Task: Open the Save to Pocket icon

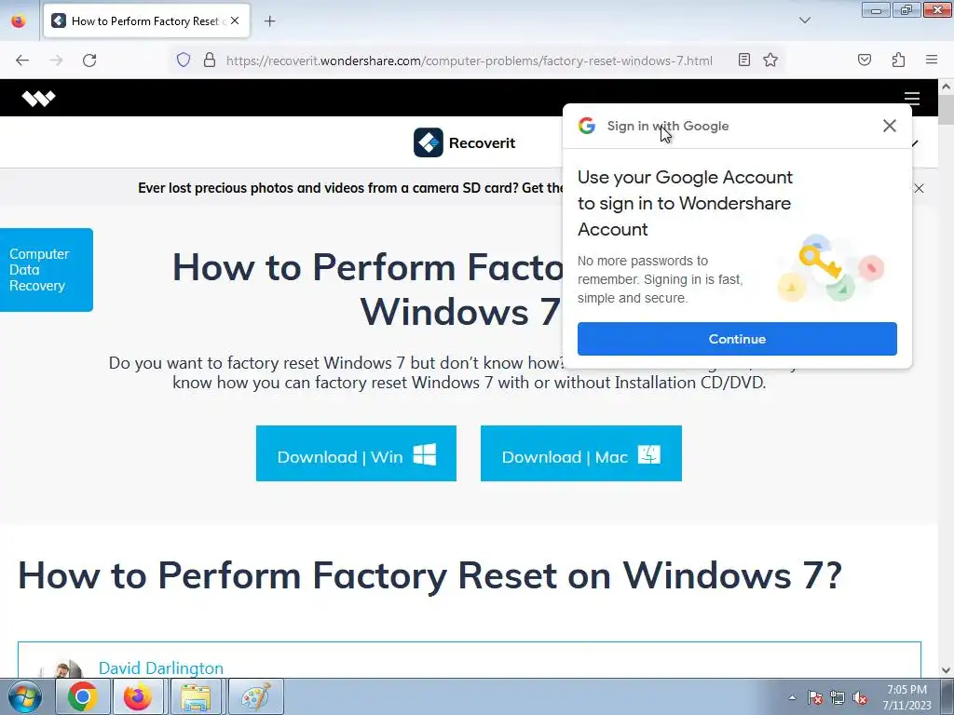Action: (864, 60)
